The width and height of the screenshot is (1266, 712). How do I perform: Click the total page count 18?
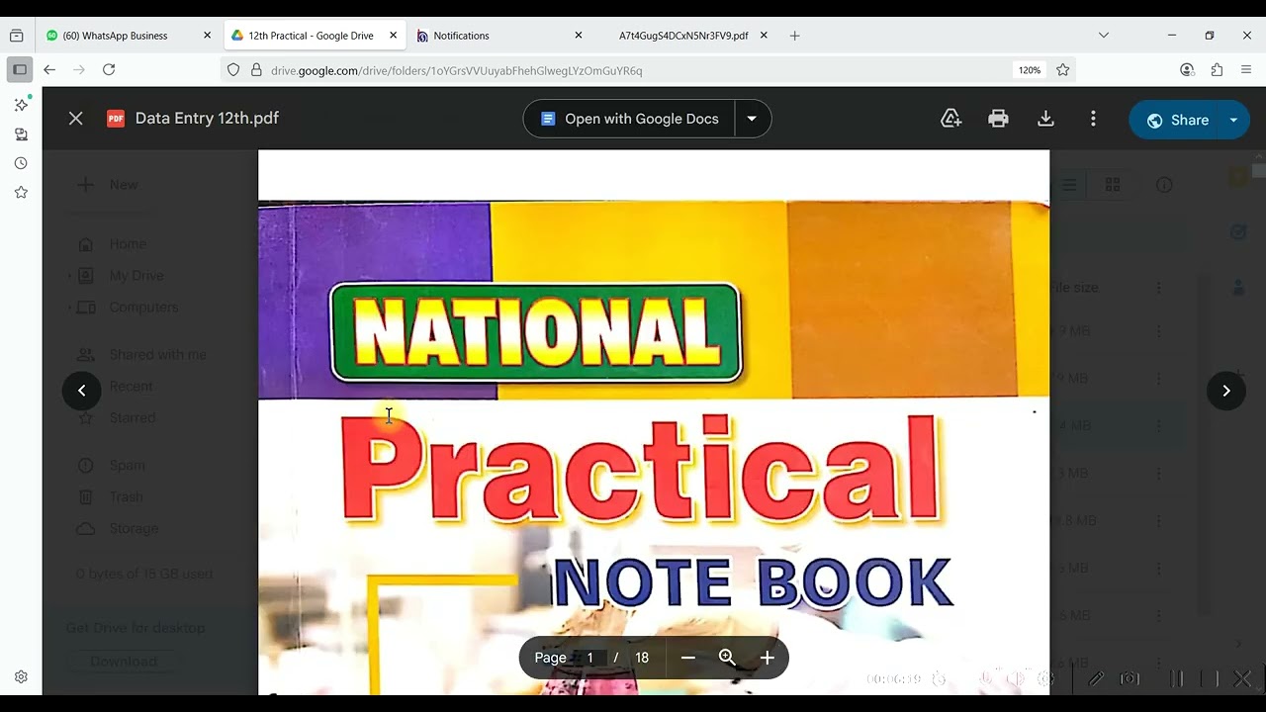(642, 658)
